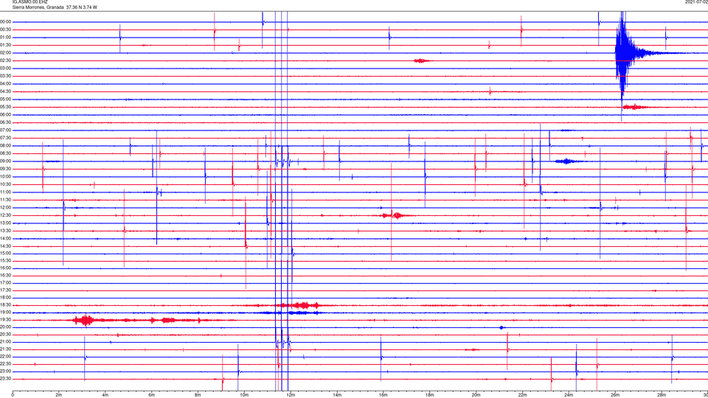Select the 09:00 trace time label
Image resolution: width=708 pixels, height=398 pixels.
click(x=6, y=161)
